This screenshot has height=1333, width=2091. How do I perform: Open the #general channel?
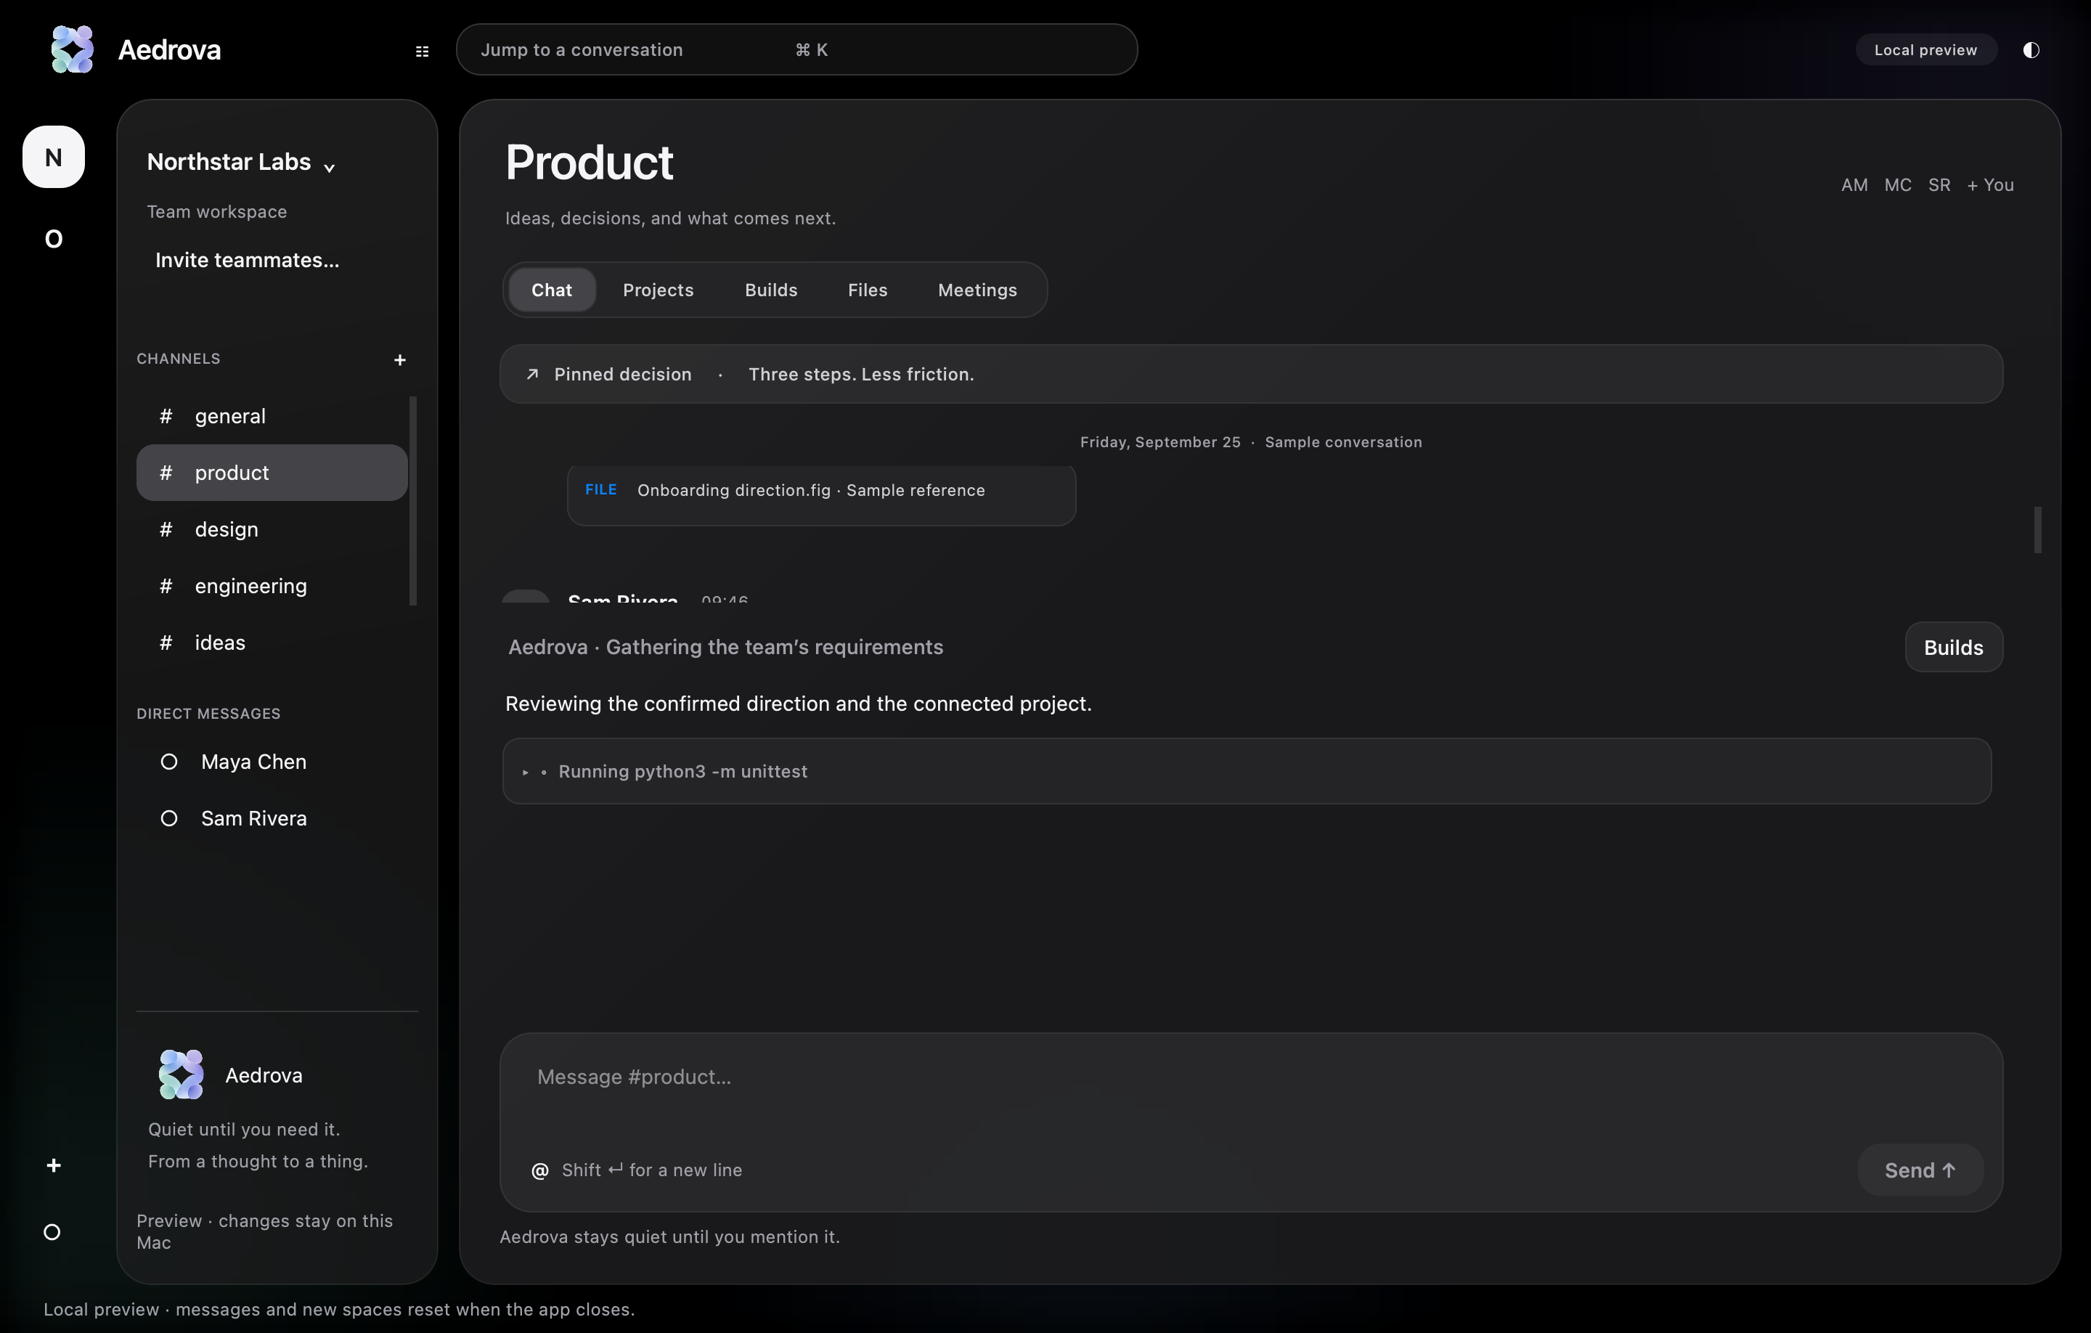point(272,416)
